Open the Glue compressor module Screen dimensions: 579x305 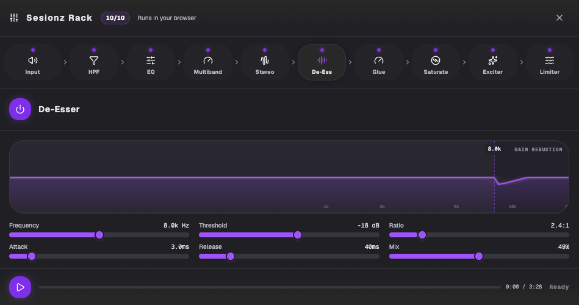pos(378,62)
